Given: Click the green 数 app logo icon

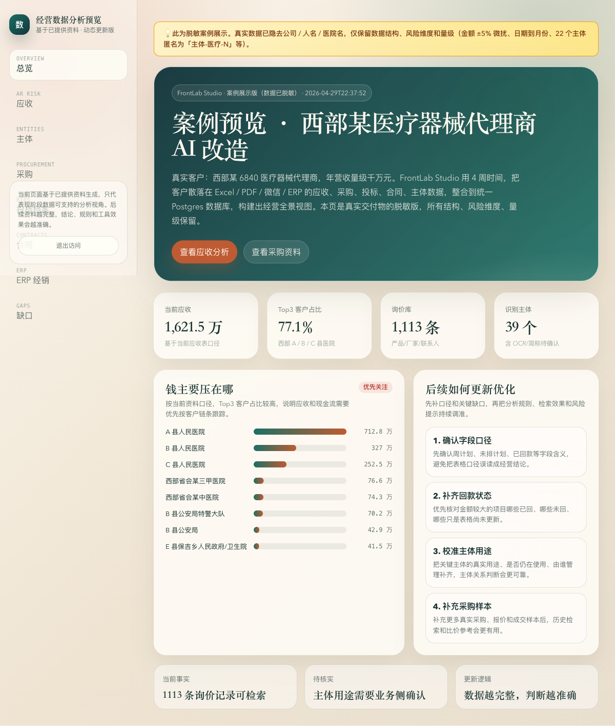Looking at the screenshot, I should (x=19, y=24).
